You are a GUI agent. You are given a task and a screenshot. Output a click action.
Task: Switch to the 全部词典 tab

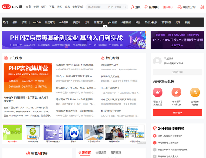[101, 153]
